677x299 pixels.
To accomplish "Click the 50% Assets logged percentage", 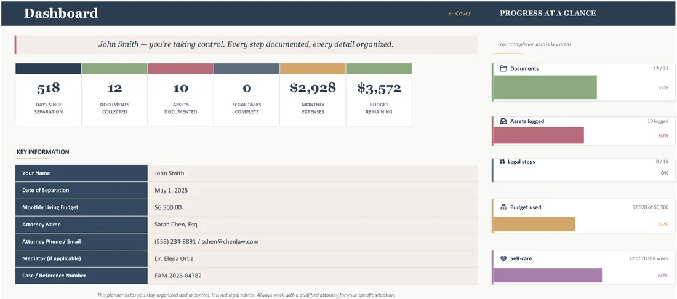I will [663, 135].
